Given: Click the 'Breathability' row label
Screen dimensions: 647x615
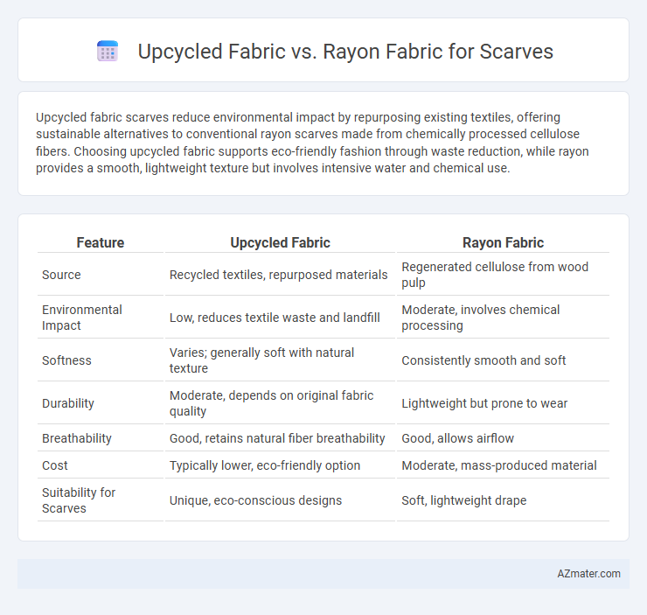Looking at the screenshot, I should click(76, 438).
